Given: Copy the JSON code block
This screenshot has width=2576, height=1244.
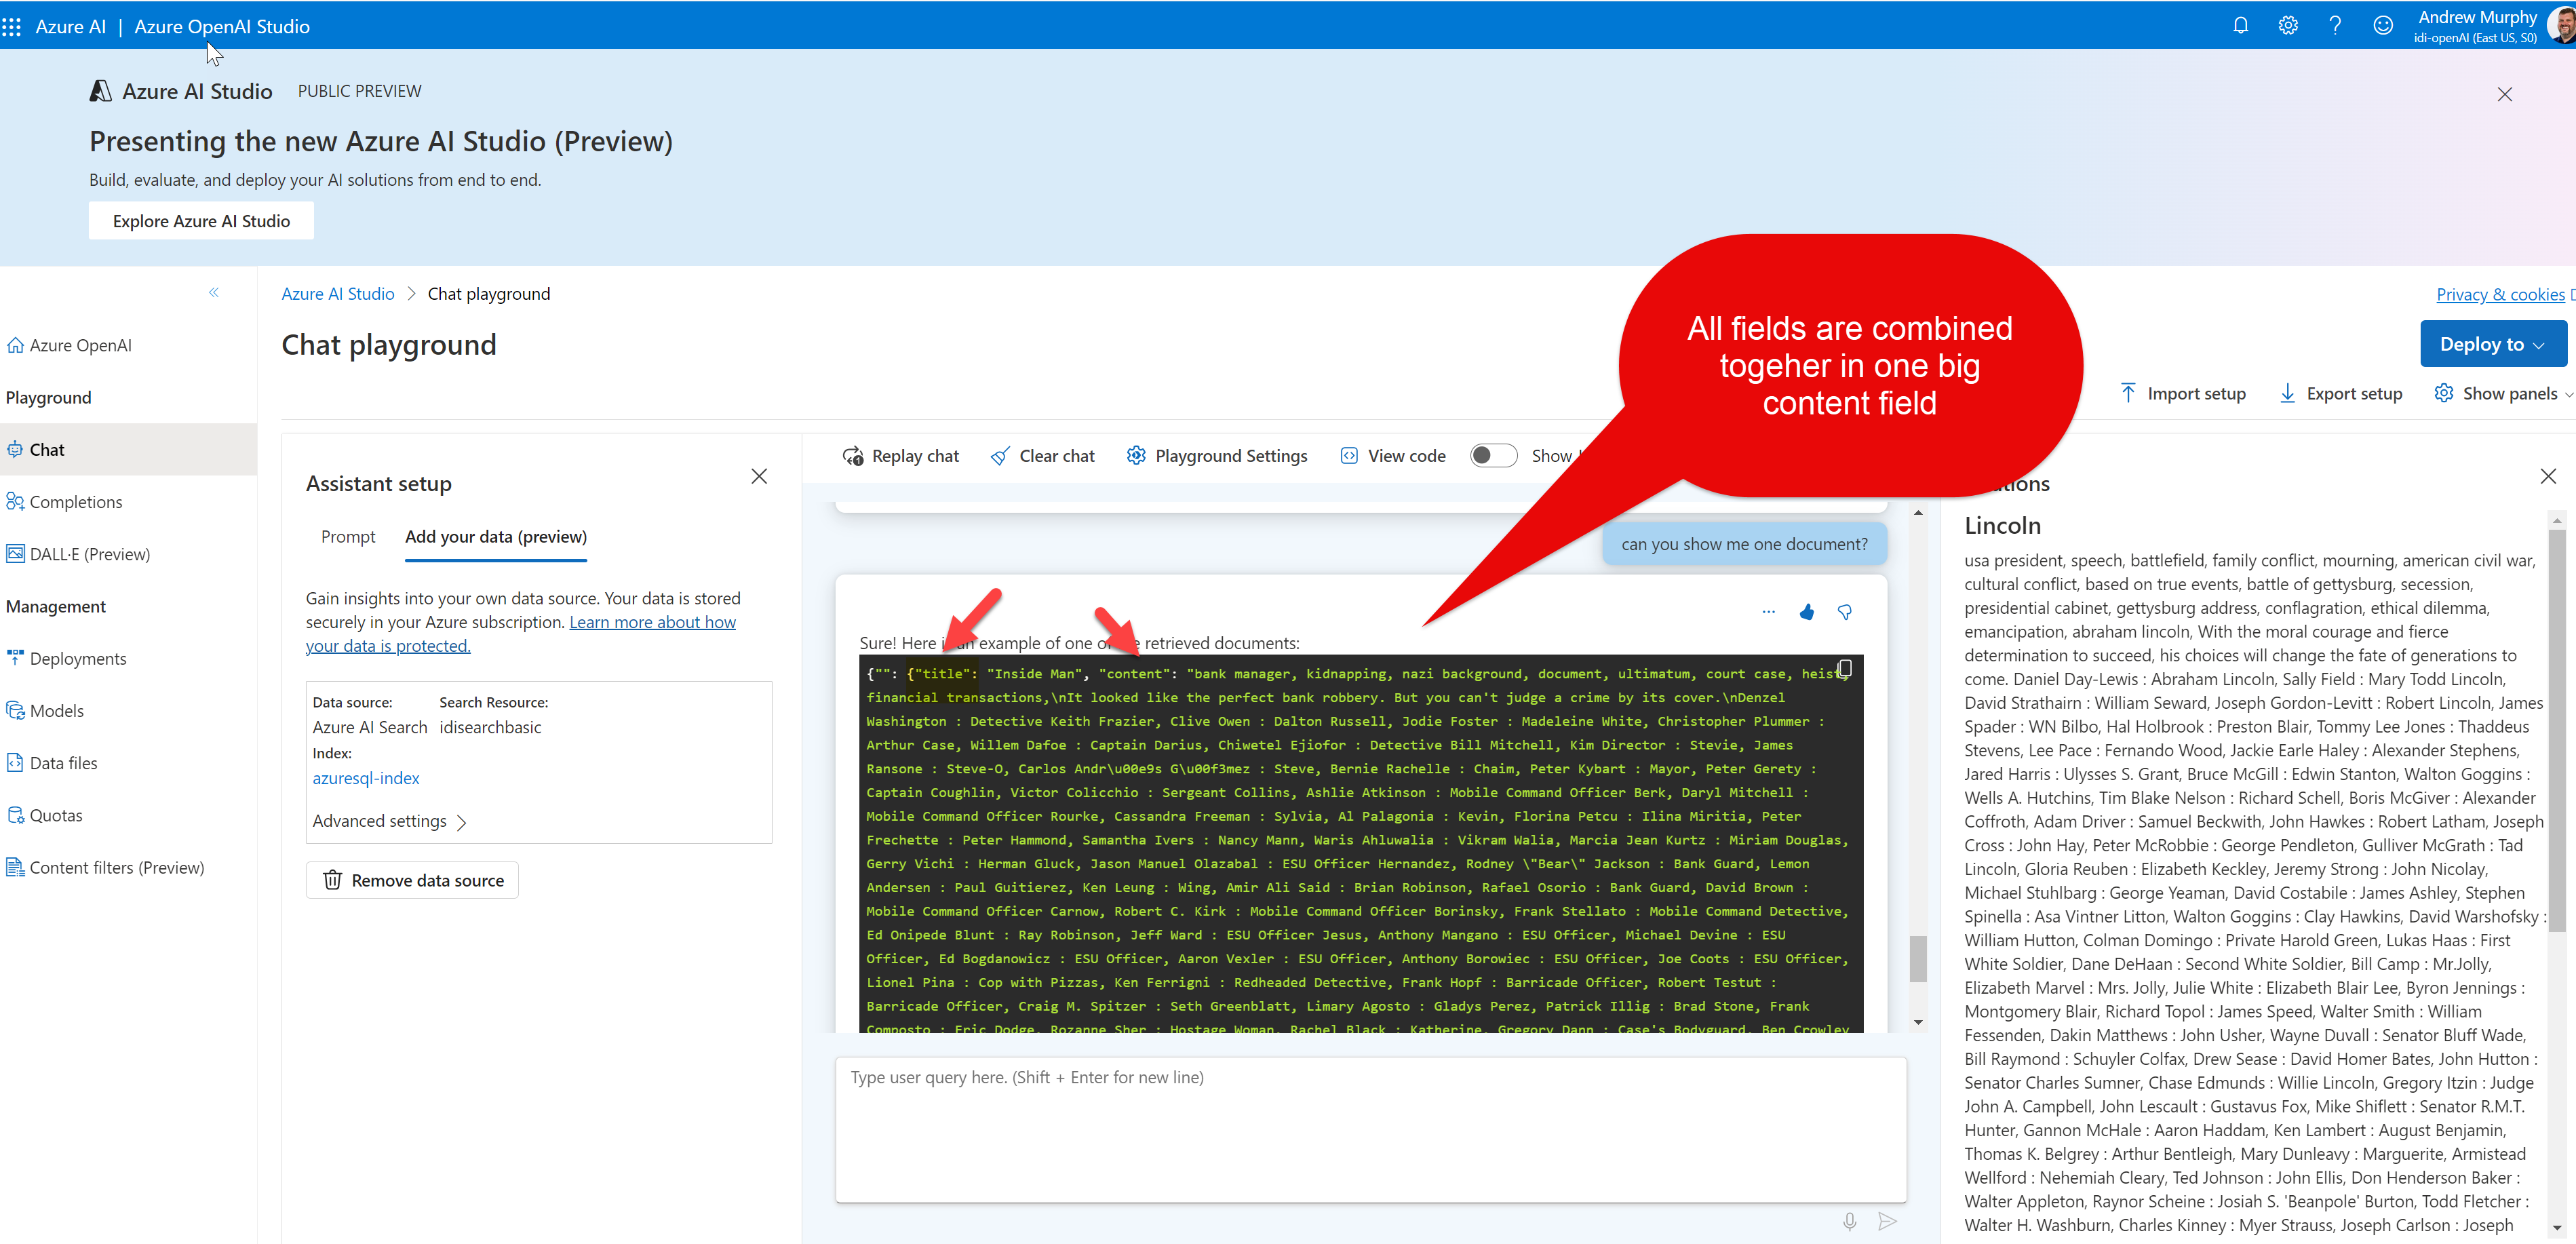Looking at the screenshot, I should point(1845,669).
